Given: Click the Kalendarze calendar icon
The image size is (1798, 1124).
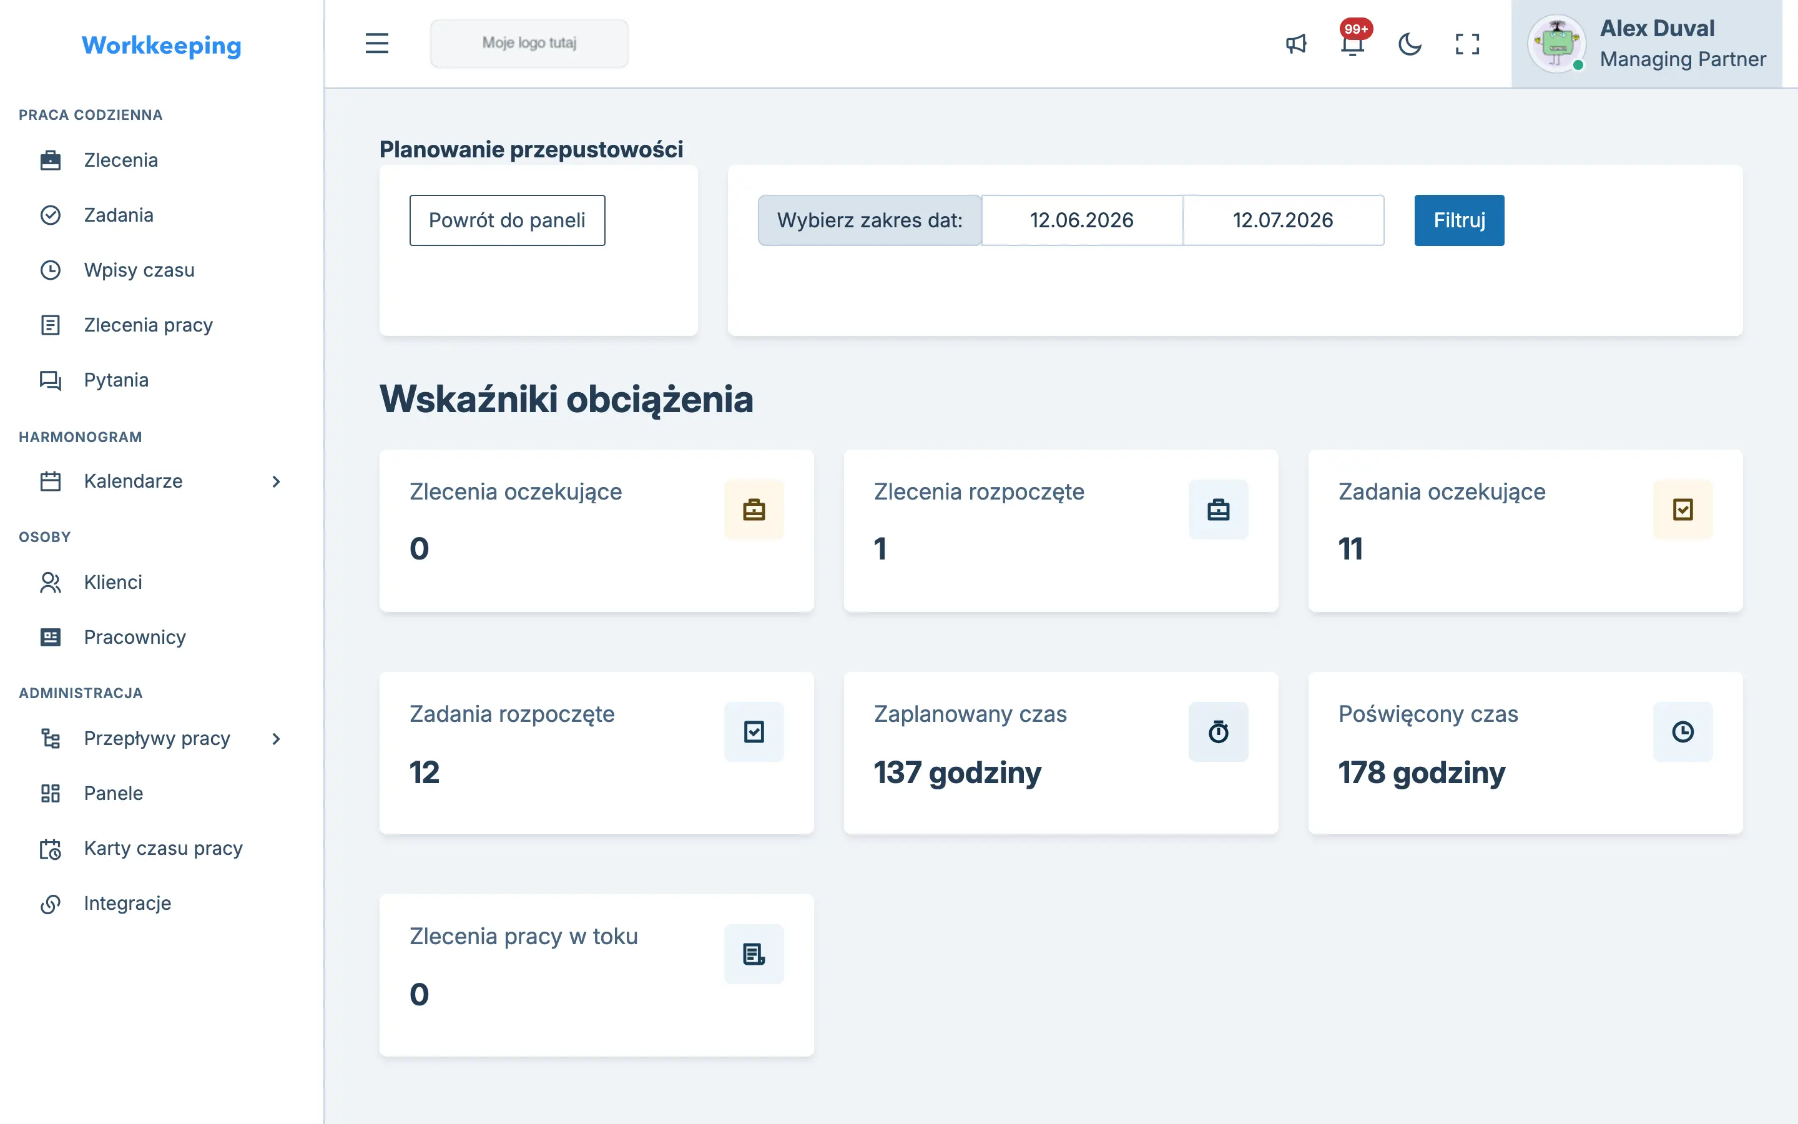Looking at the screenshot, I should 51,481.
